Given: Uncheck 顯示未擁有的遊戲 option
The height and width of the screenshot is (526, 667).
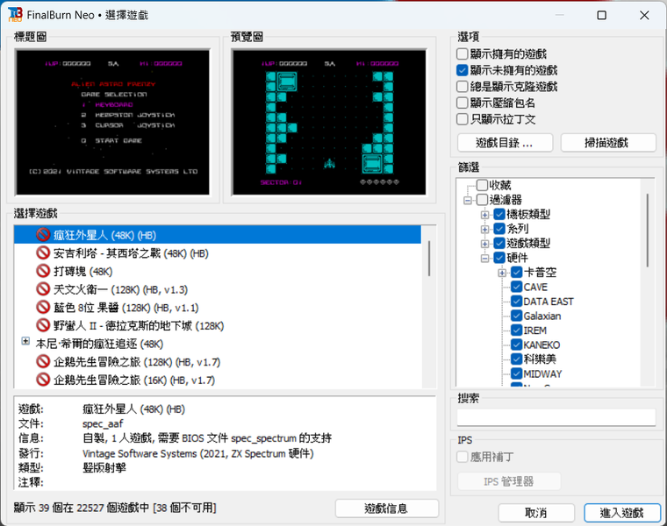Looking at the screenshot, I should click(462, 70).
